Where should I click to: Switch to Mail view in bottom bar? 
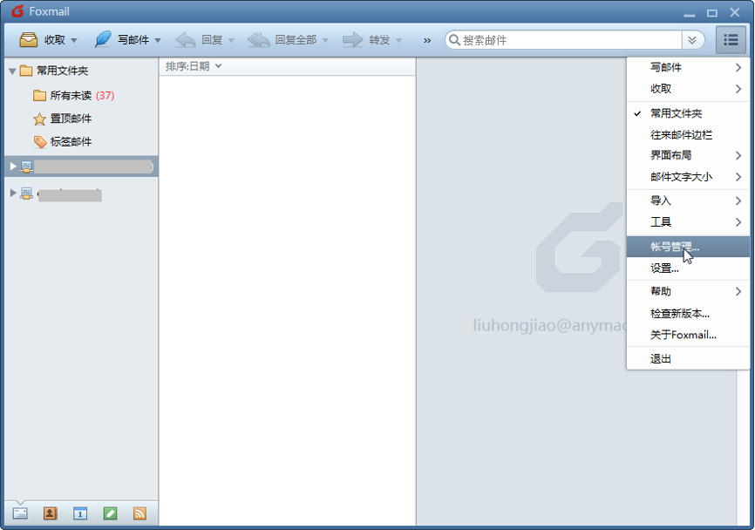[20, 513]
